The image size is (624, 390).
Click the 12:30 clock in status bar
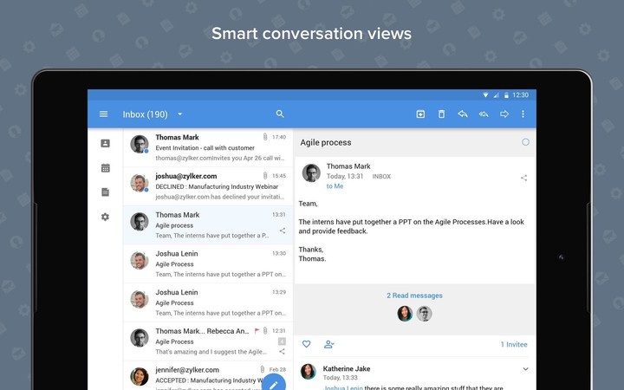pyautogui.click(x=521, y=95)
